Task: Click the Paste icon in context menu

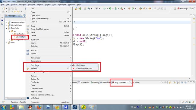Action: pos(28,32)
